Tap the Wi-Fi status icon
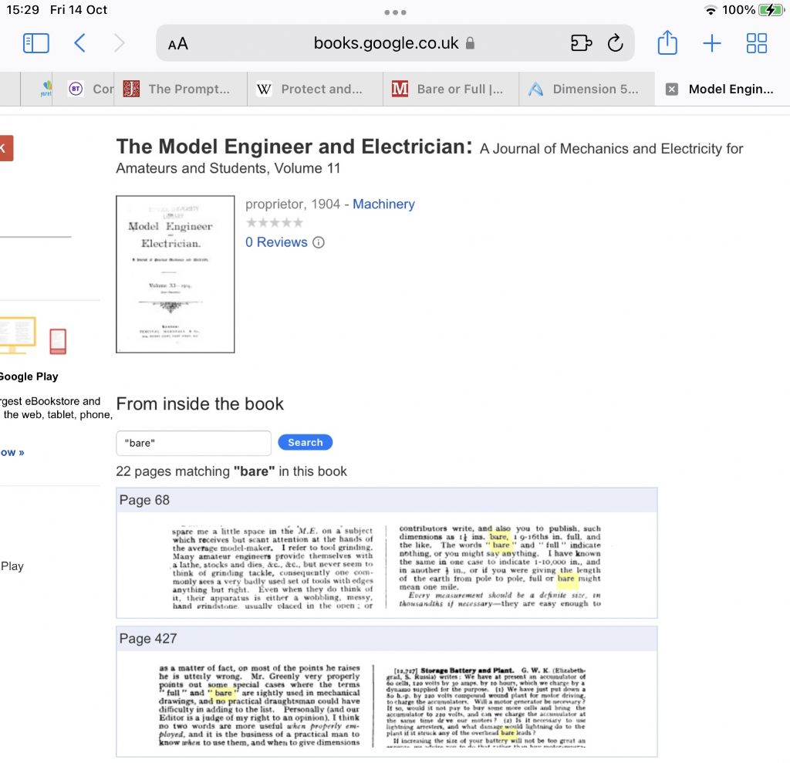The width and height of the screenshot is (790, 763). (711, 10)
